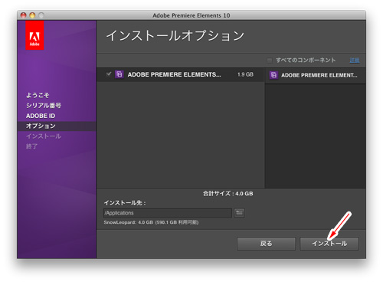The image size is (383, 282).
Task: Click the インストール button
Action: tap(329, 244)
